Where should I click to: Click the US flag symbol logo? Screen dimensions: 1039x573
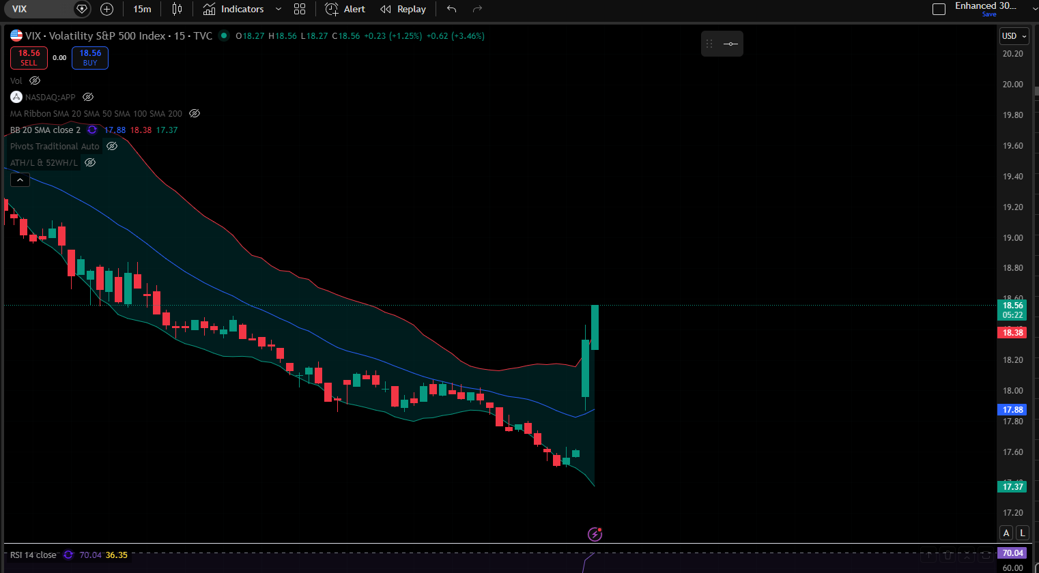tap(16, 35)
